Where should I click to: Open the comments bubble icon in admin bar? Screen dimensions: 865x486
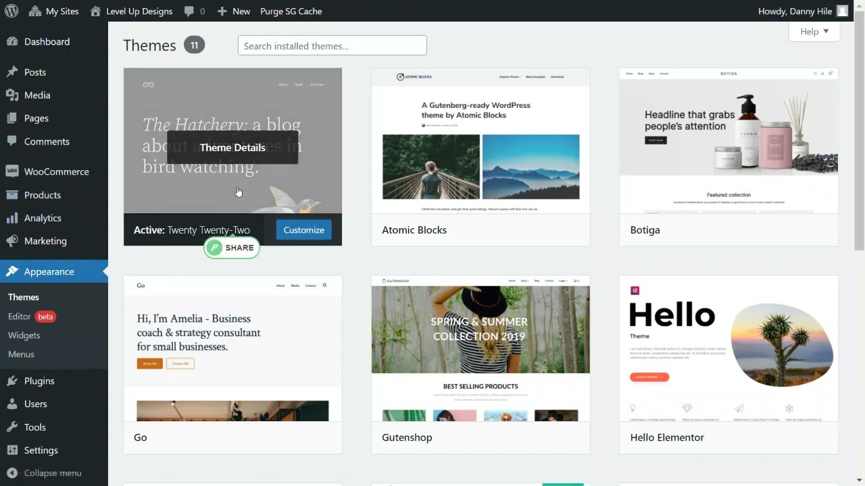pyautogui.click(x=189, y=11)
